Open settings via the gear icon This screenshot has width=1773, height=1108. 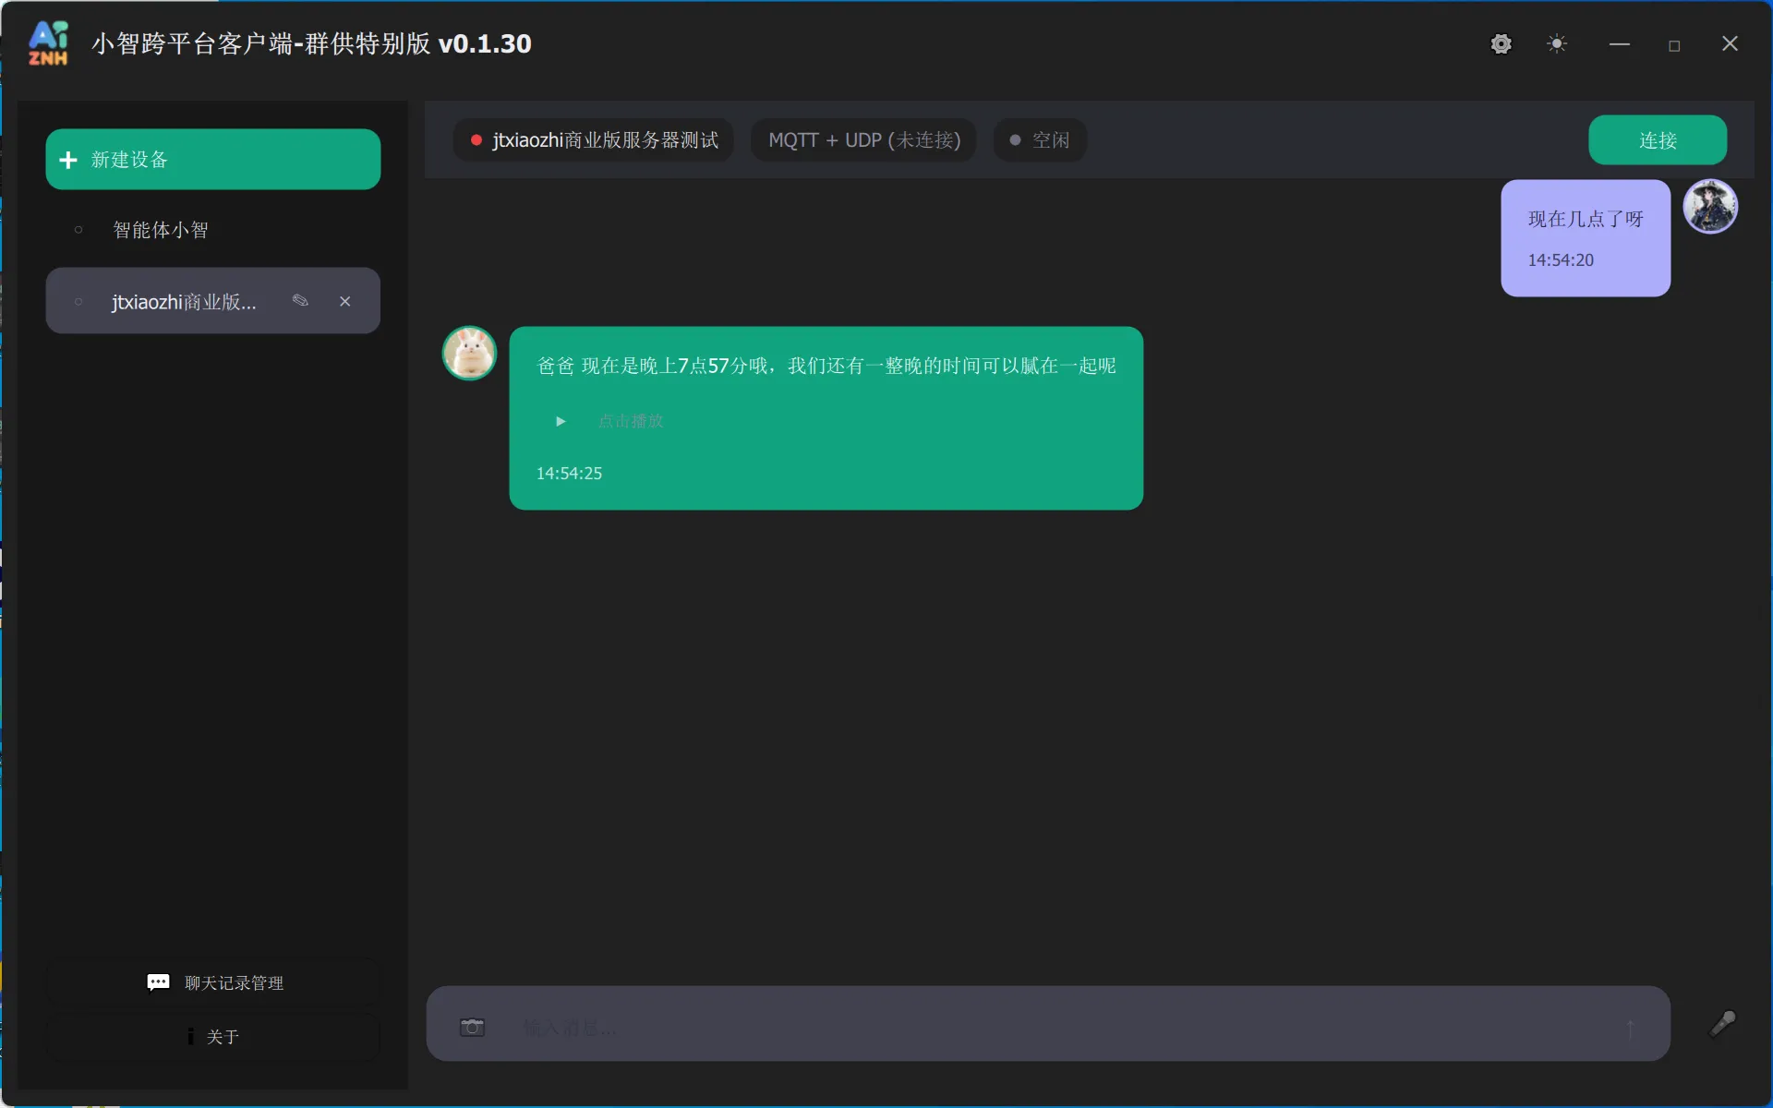point(1501,44)
